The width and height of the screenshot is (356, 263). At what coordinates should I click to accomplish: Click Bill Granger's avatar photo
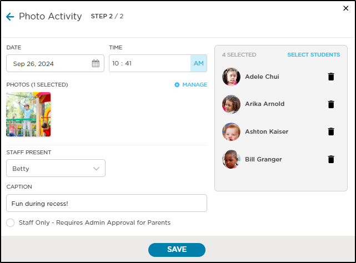231,159
